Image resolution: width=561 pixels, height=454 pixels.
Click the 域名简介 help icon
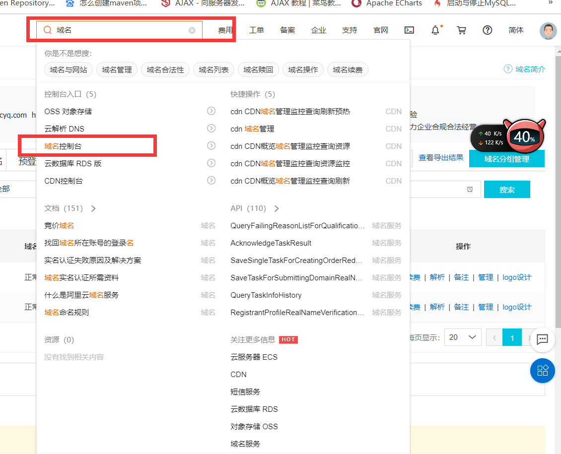[508, 69]
